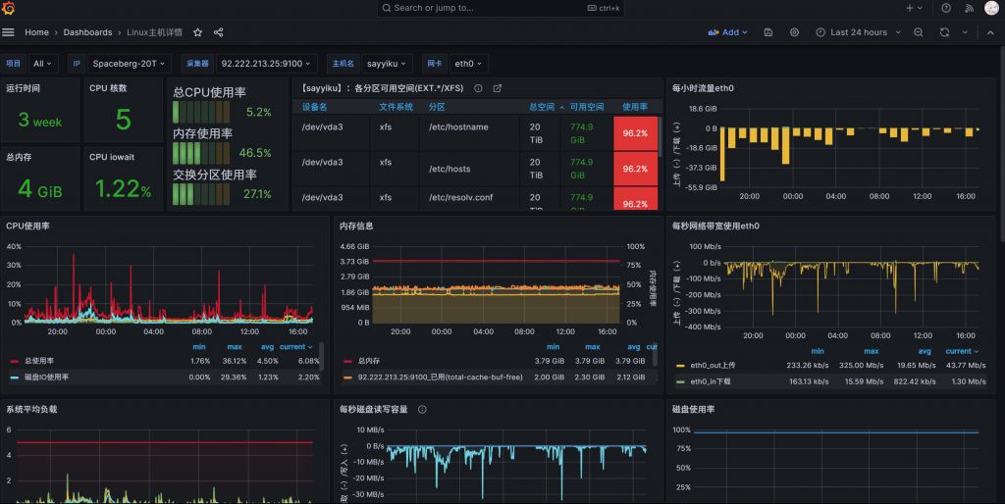The image size is (1005, 504).
Task: Zoom out the time range
Action: click(x=918, y=32)
